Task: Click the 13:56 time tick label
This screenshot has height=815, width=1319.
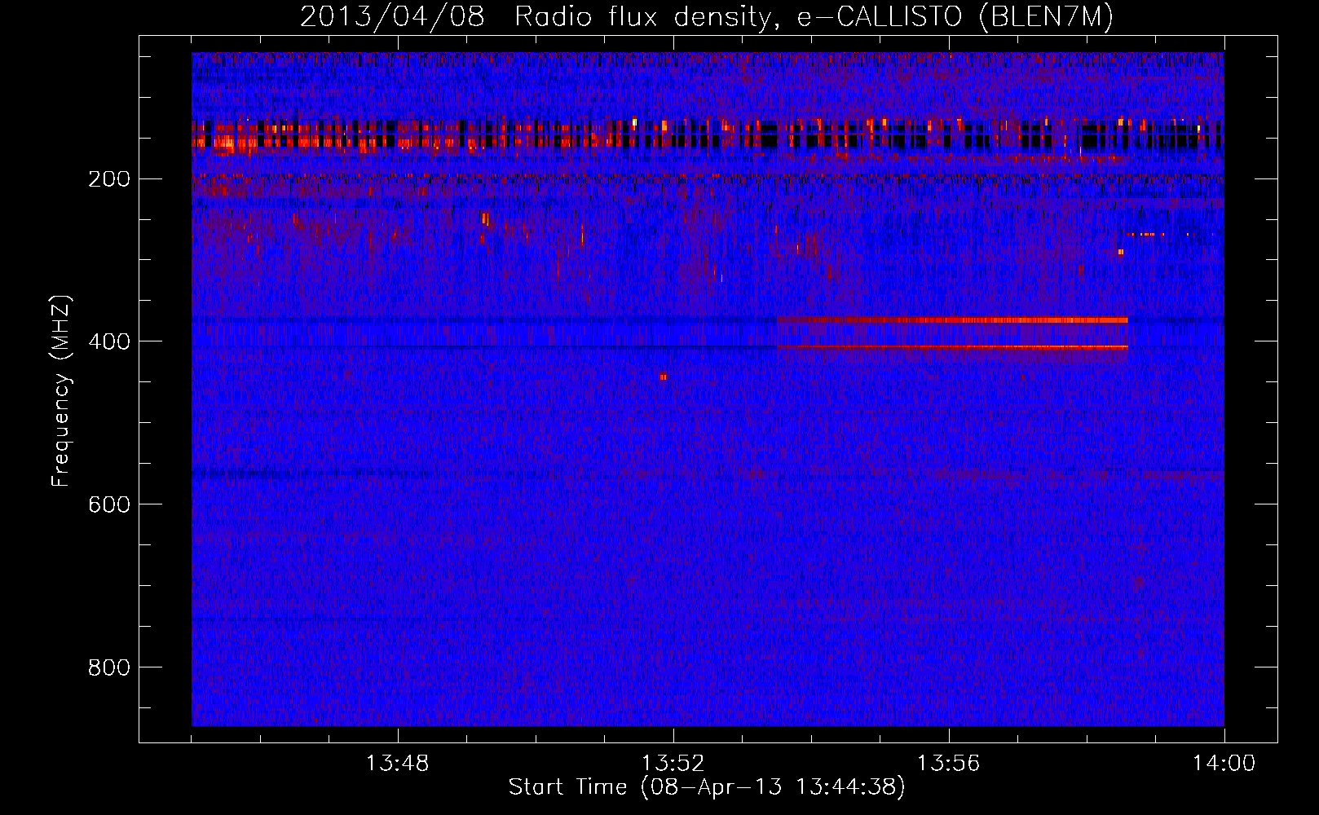Action: (x=948, y=764)
